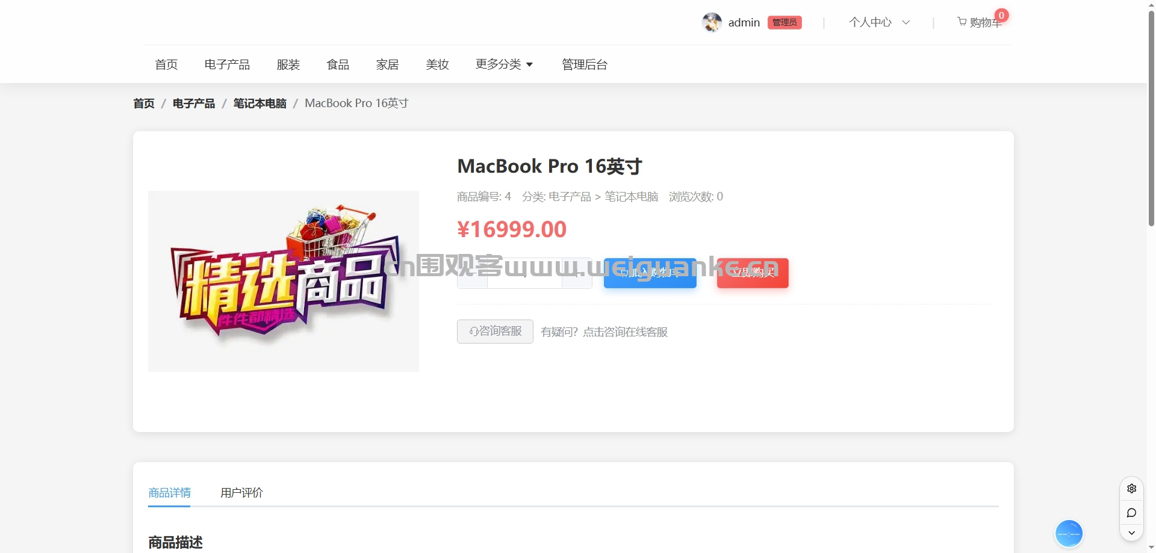Go to 首页 in the navigation bar

coord(166,64)
